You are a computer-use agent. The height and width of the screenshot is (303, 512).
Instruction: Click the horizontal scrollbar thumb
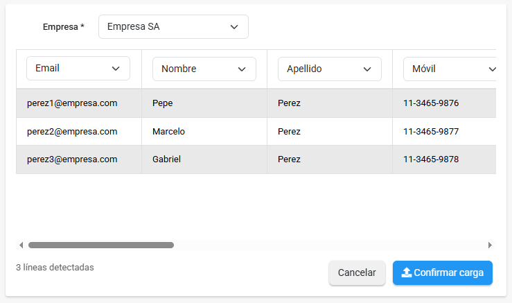click(101, 245)
